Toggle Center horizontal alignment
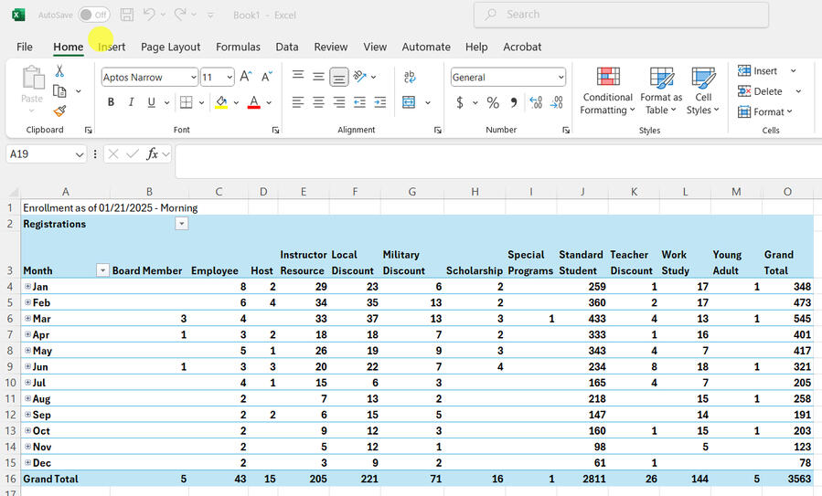 (x=318, y=102)
